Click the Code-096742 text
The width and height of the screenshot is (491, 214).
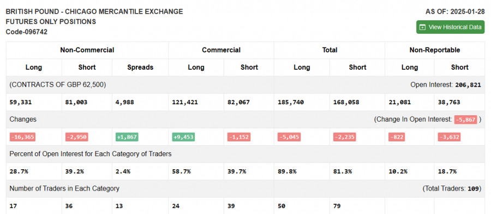pos(27,32)
